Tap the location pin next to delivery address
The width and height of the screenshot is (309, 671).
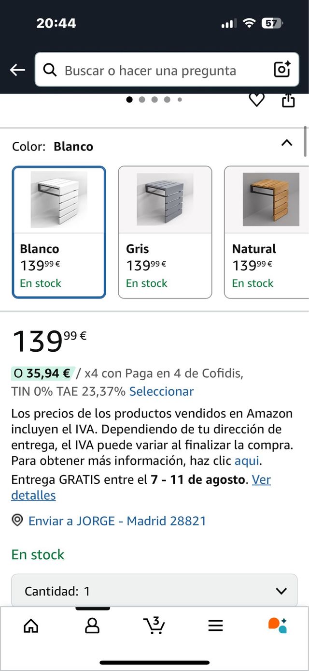(x=17, y=521)
